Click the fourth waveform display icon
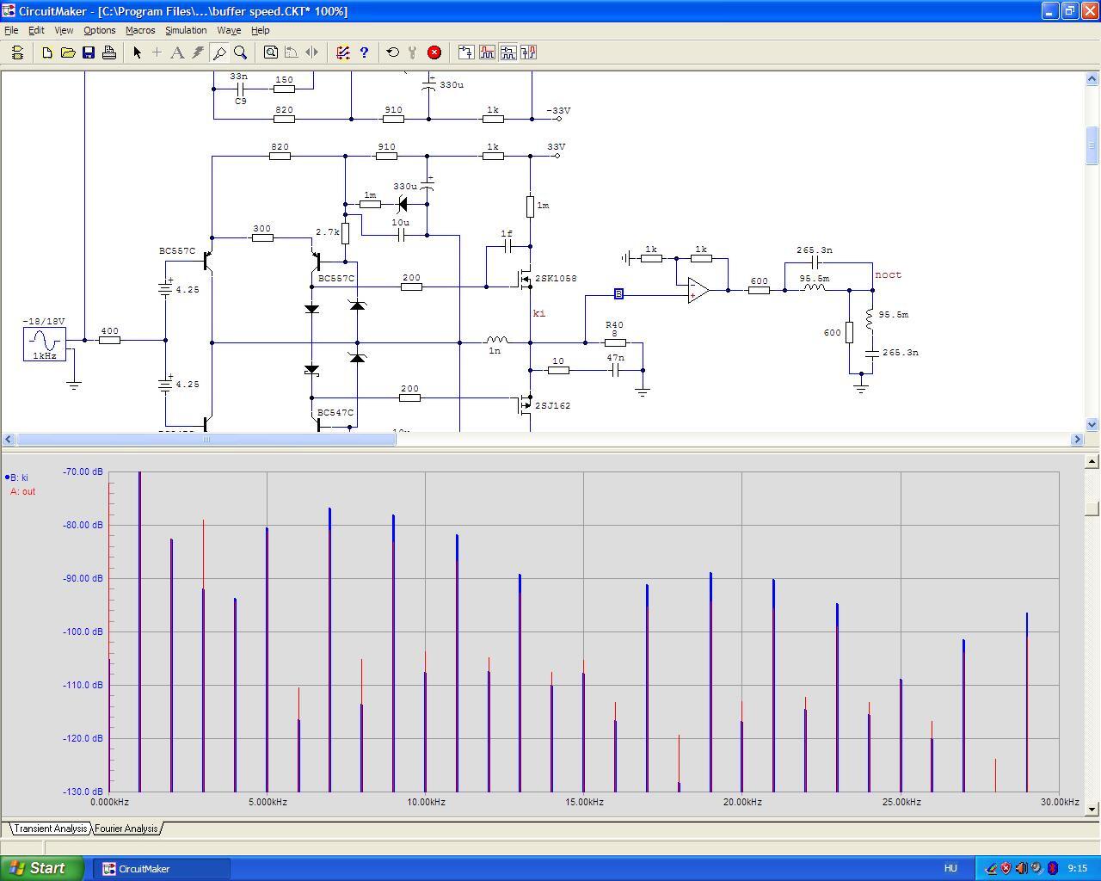 528,52
